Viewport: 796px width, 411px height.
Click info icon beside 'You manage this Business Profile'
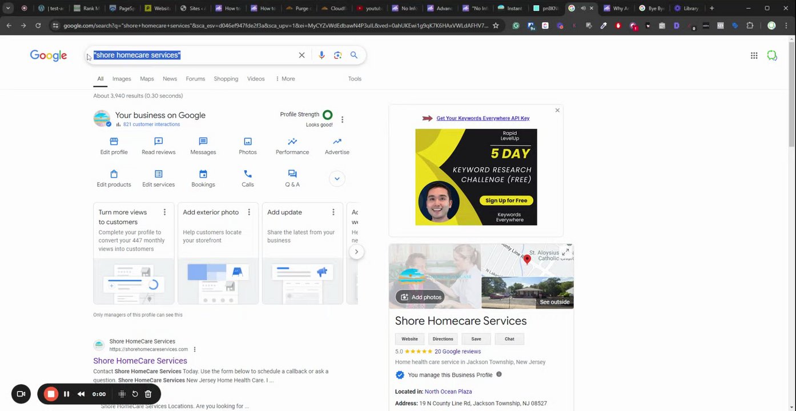coord(499,374)
